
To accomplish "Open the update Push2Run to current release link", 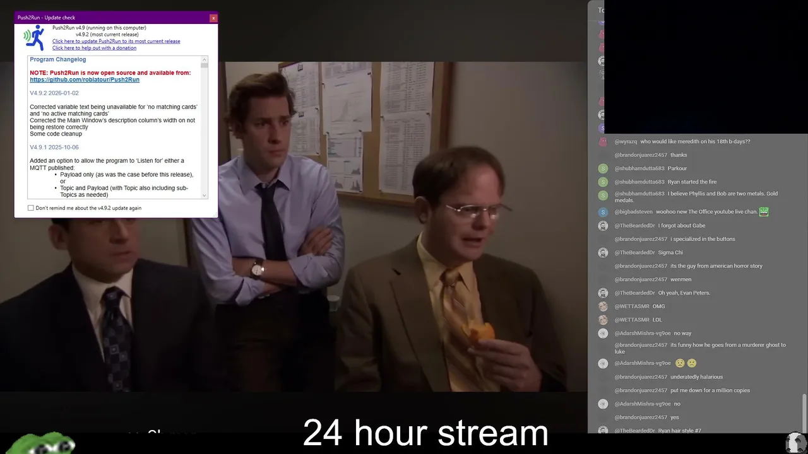I will pos(116,41).
